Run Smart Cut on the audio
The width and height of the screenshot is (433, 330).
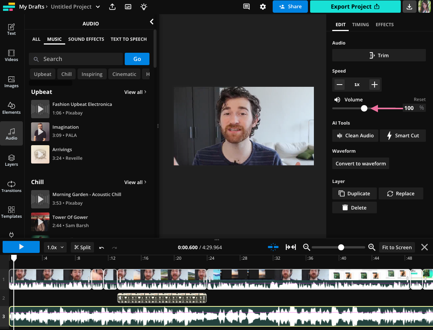tap(403, 135)
